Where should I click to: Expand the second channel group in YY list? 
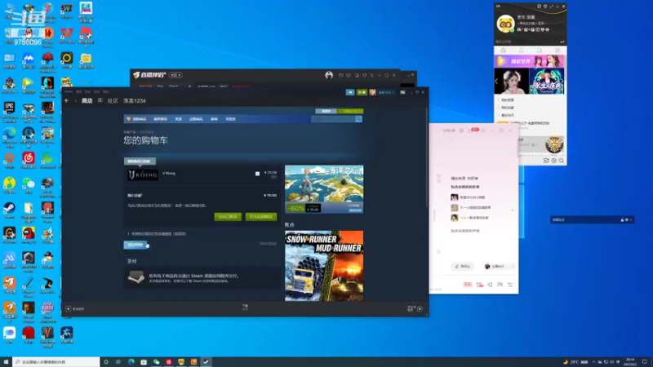point(499,108)
